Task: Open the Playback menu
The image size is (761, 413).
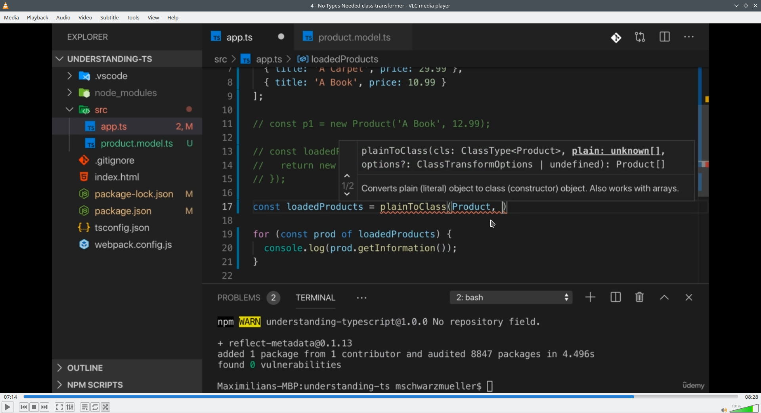Action: point(38,17)
